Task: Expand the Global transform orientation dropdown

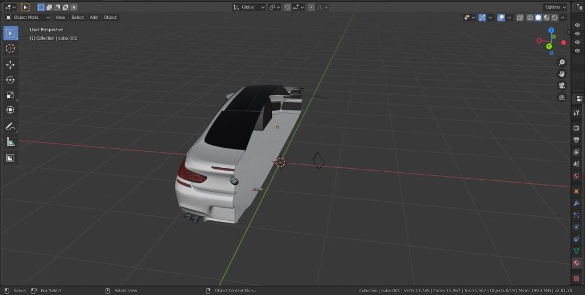Action: point(249,7)
